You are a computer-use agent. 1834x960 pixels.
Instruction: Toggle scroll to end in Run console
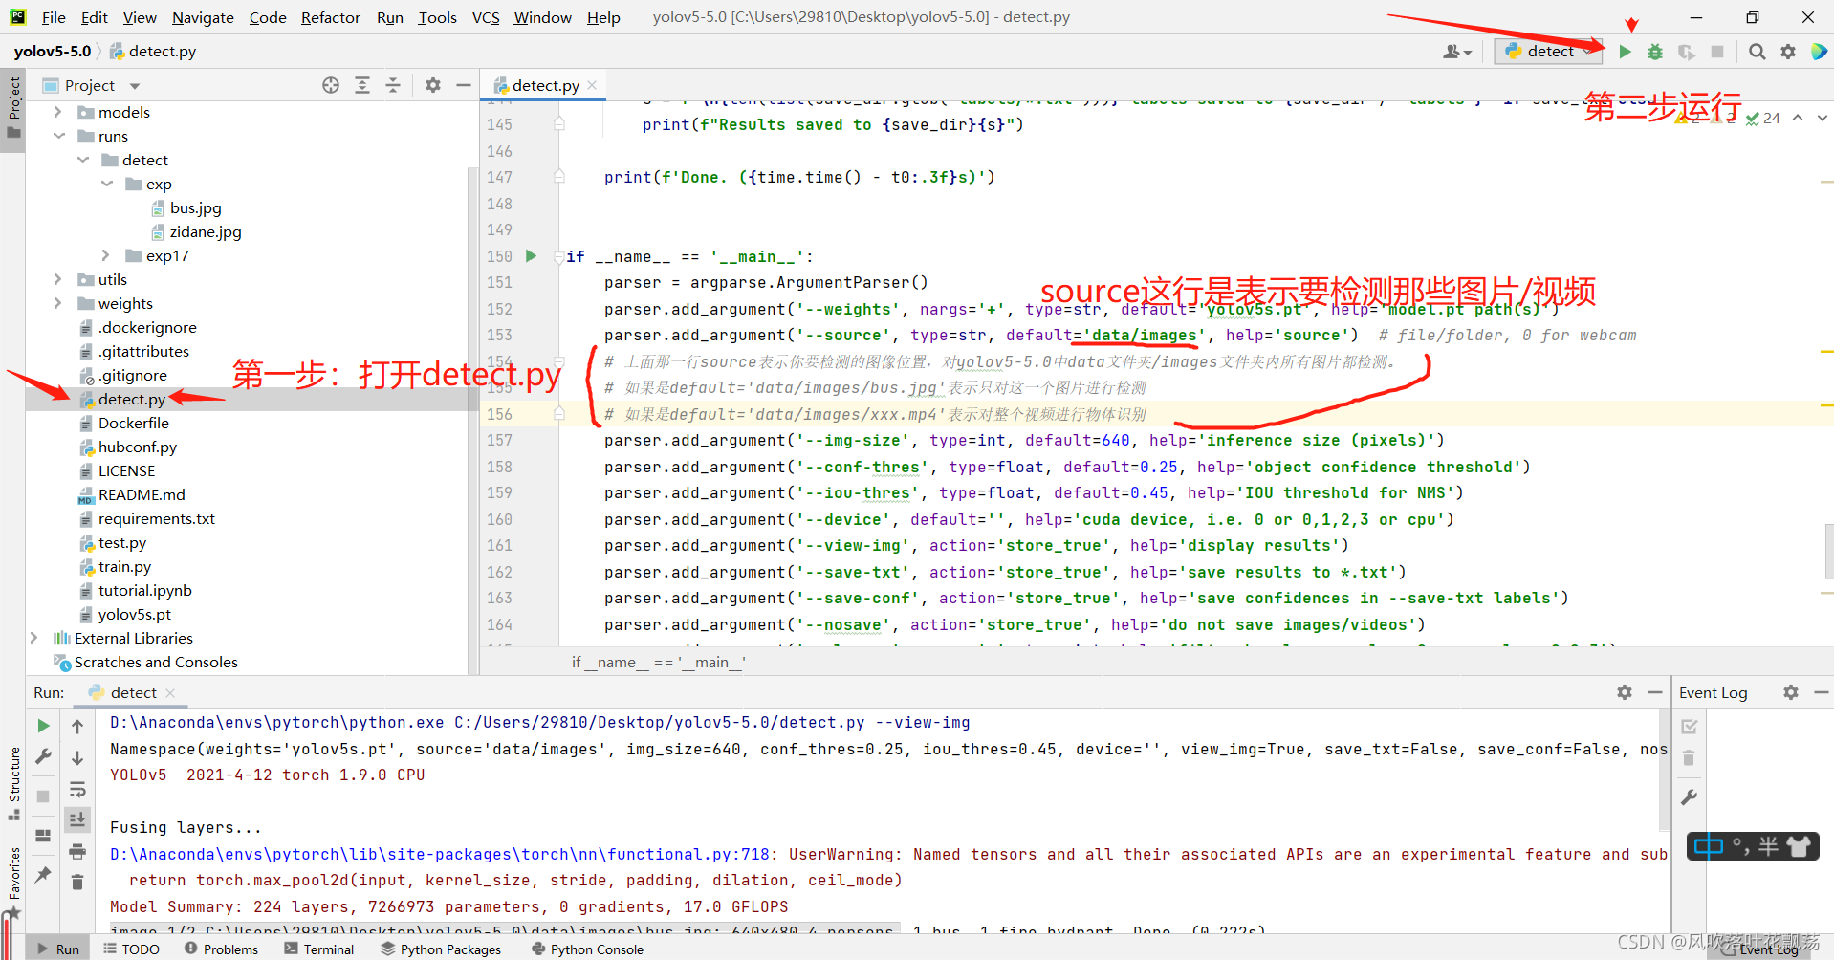[x=77, y=819]
